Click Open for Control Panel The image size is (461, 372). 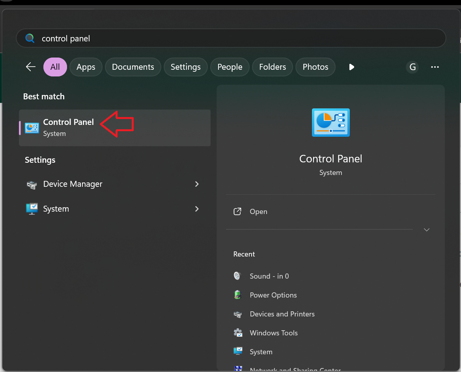[258, 212]
